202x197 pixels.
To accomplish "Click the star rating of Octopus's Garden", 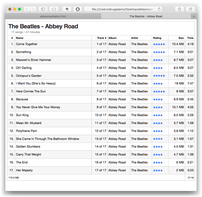I will (x=159, y=76).
